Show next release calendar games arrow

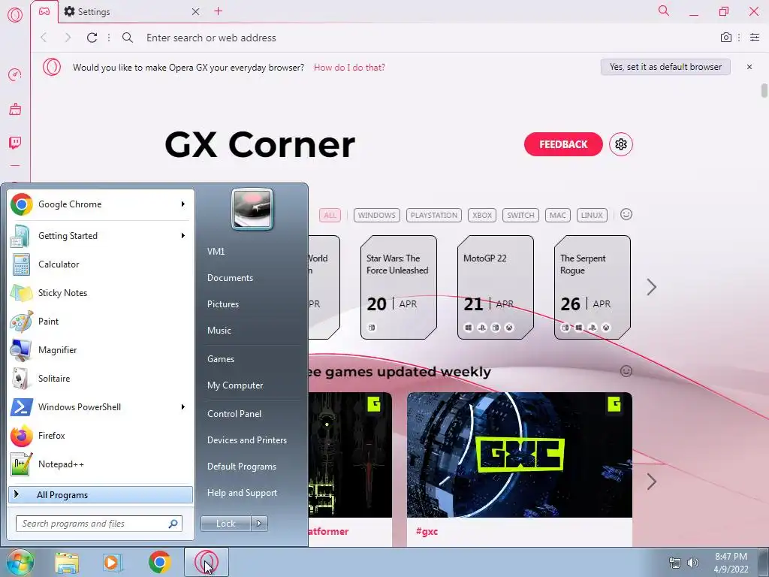coord(651,287)
